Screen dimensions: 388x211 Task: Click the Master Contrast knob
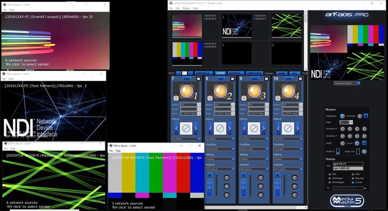click(360, 116)
